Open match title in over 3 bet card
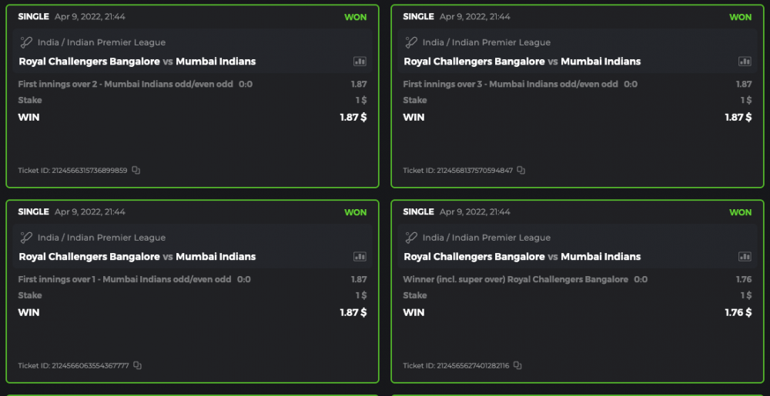The width and height of the screenshot is (770, 396). click(x=522, y=62)
